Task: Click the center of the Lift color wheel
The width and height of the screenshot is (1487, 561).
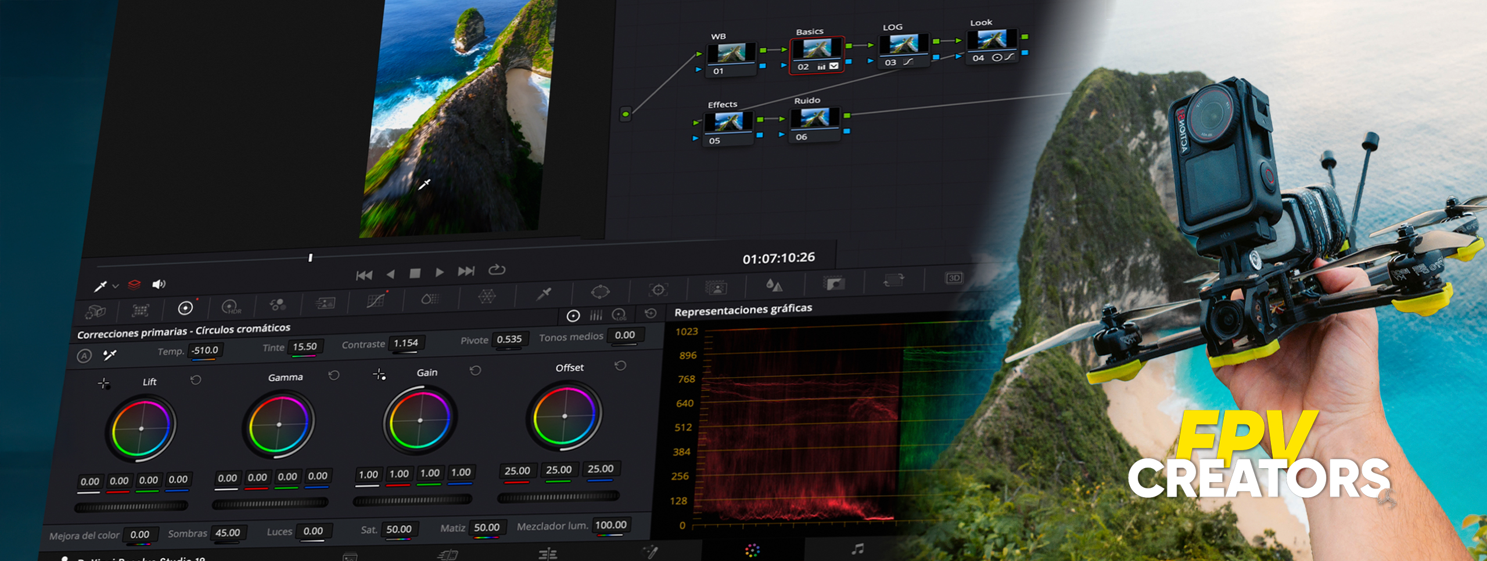Action: tap(141, 429)
